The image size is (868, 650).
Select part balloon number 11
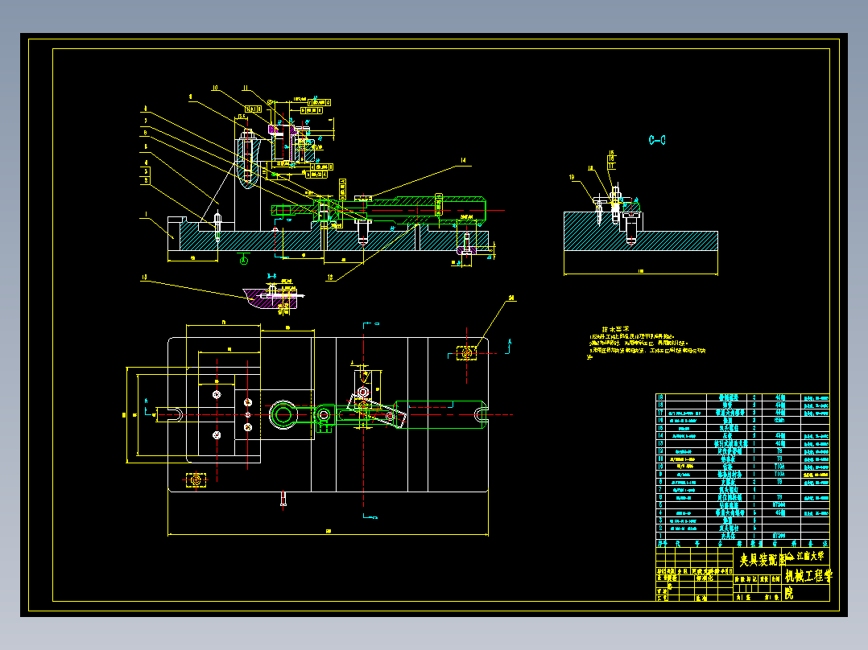pos(246,88)
